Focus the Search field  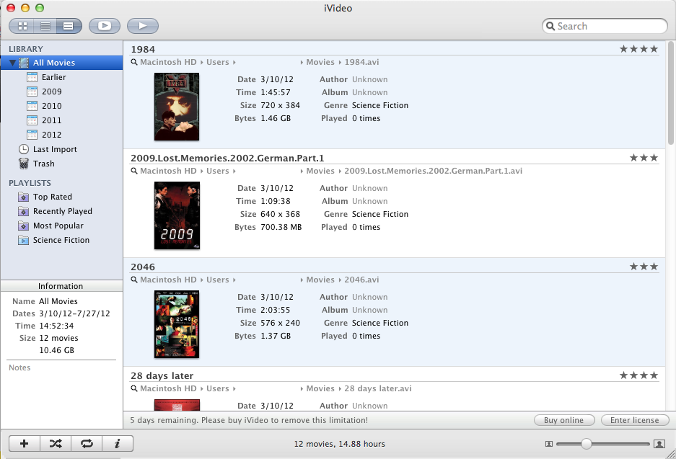click(x=605, y=26)
